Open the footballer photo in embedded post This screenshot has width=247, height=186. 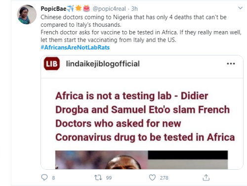[102, 160]
